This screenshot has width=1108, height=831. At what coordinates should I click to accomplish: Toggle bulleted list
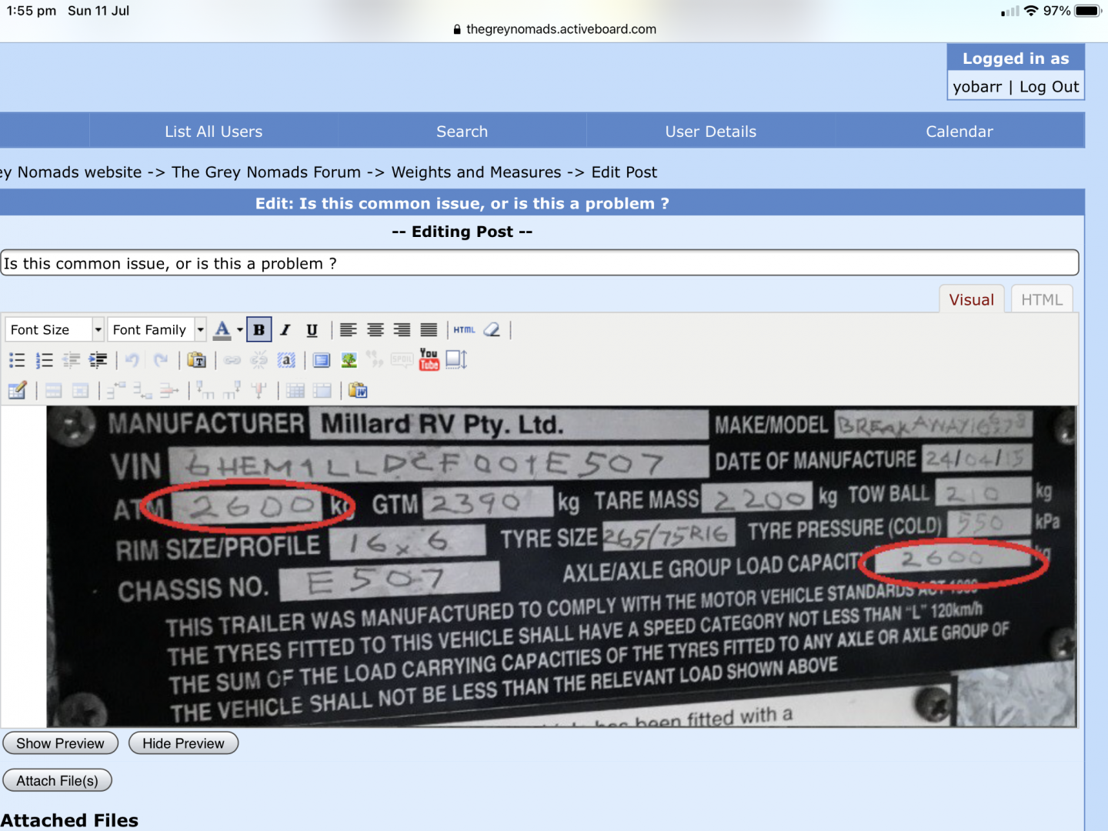[17, 360]
